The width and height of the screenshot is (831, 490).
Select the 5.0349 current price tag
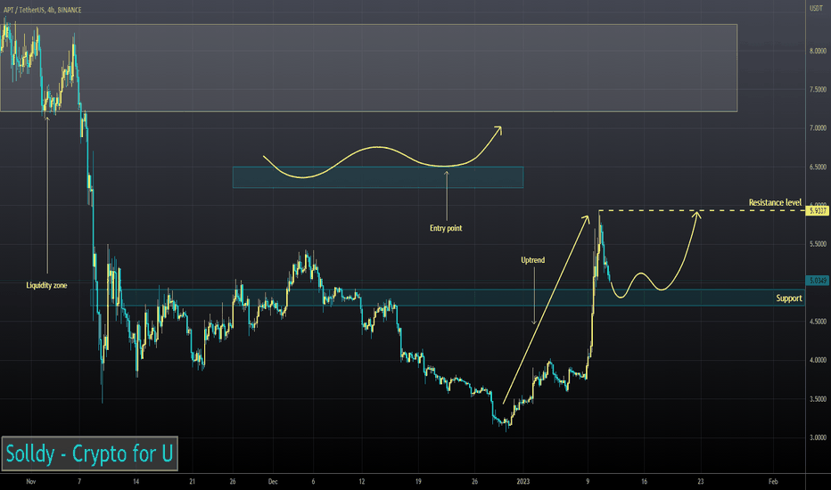817,281
